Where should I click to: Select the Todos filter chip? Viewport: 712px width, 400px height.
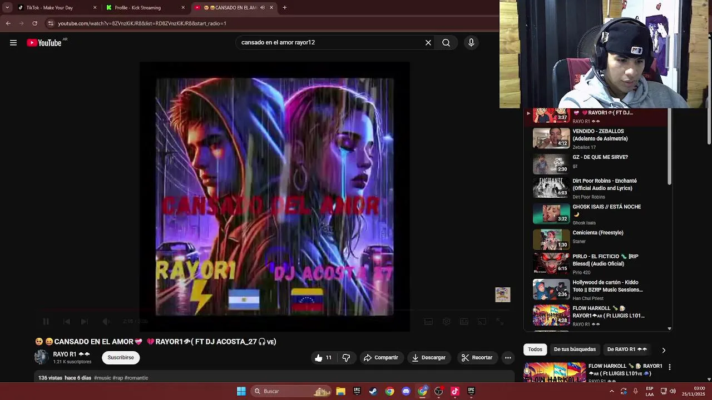coord(535,349)
